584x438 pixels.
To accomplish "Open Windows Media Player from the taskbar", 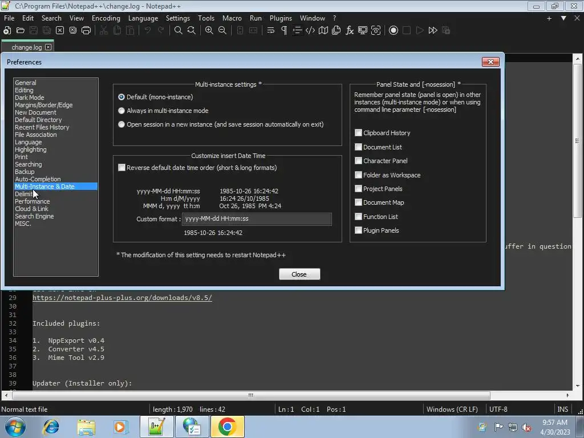I will (x=121, y=427).
